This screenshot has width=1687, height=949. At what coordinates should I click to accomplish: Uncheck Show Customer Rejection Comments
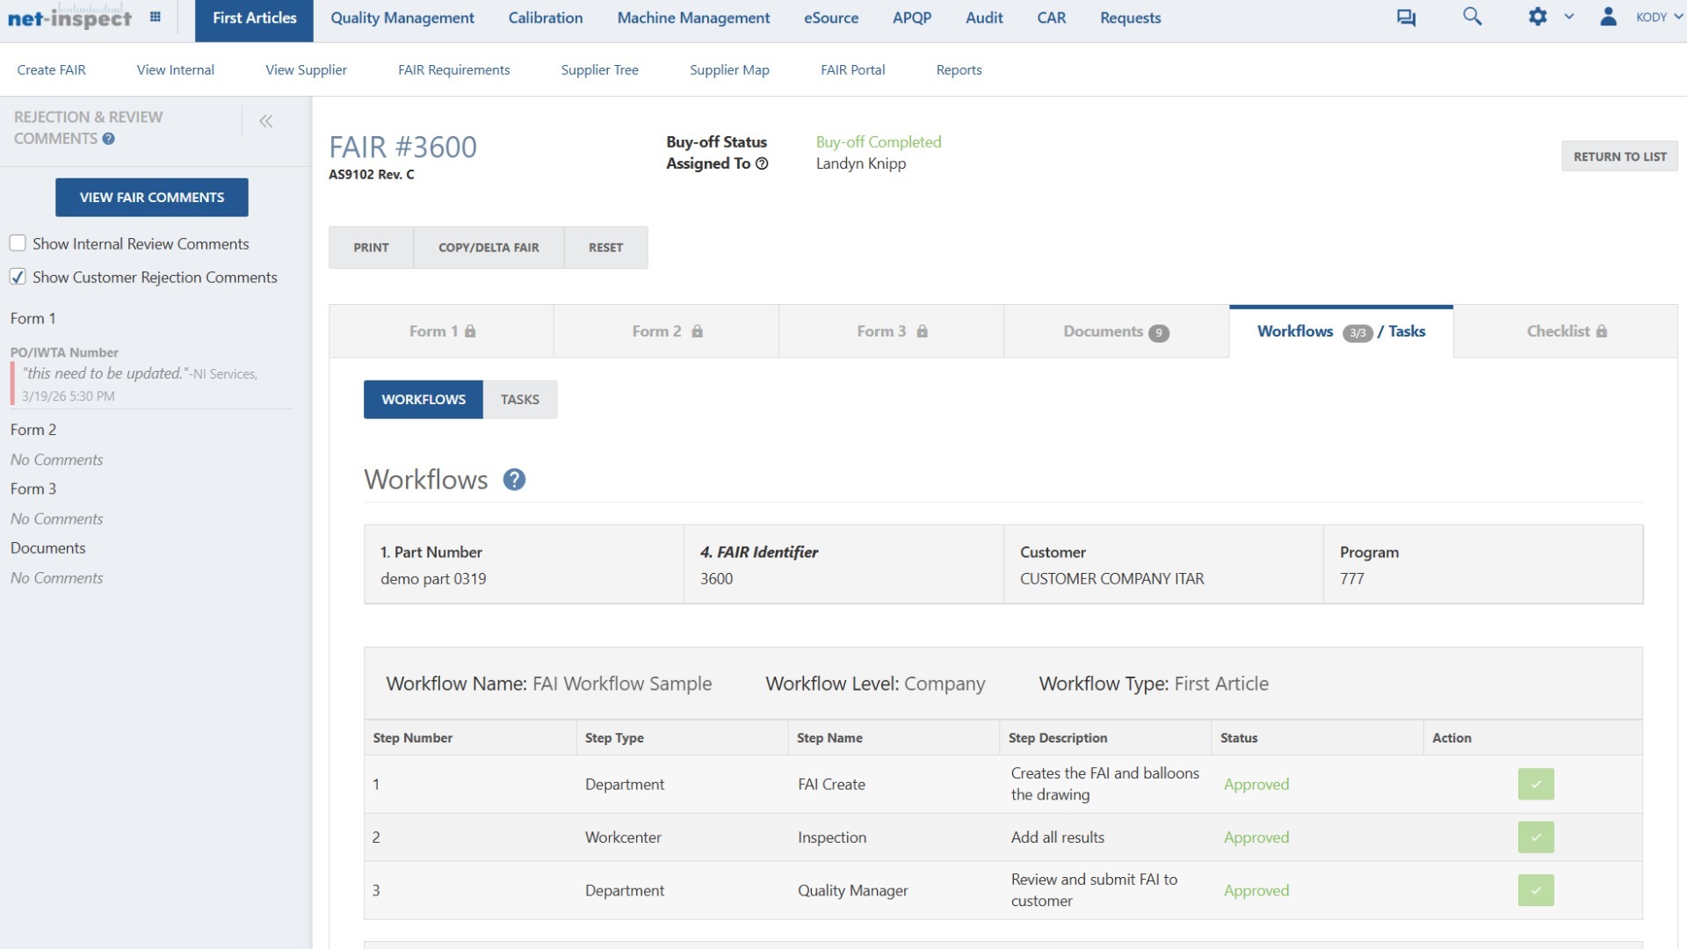point(18,277)
